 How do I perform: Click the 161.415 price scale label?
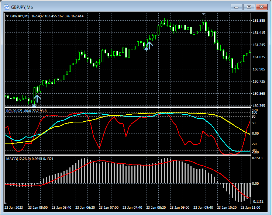[x=259, y=33]
